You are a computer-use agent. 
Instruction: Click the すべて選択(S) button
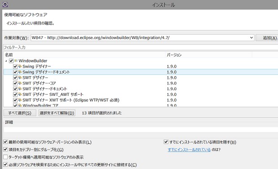20,113
